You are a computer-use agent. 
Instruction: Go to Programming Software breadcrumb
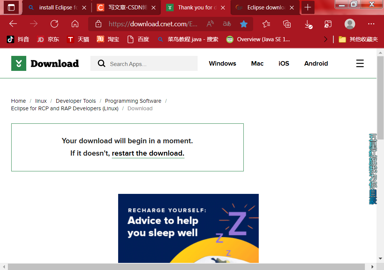click(133, 101)
